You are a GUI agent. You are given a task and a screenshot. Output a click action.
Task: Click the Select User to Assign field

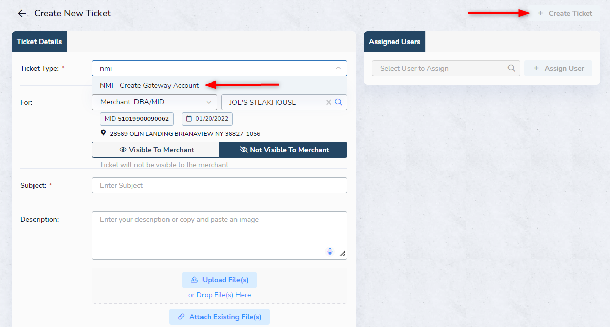[446, 68]
